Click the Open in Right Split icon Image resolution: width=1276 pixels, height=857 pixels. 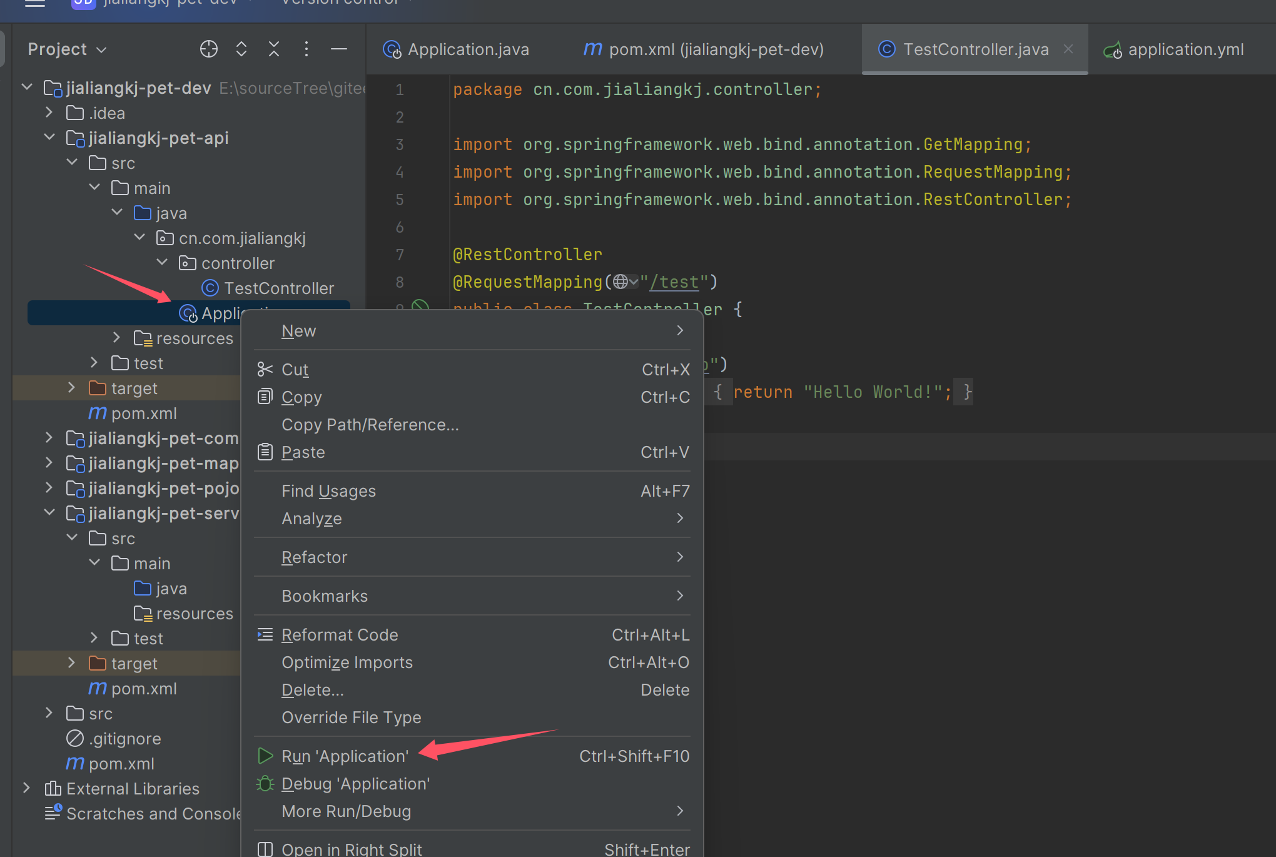[265, 849]
